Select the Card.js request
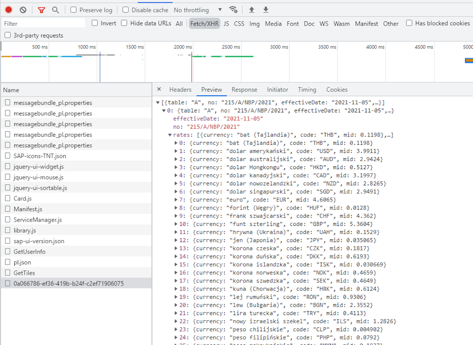Screen dimensions: 473x345 click(x=76, y=198)
